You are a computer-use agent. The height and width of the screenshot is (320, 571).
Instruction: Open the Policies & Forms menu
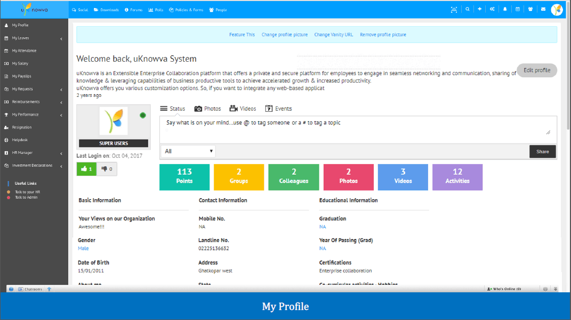click(x=186, y=10)
